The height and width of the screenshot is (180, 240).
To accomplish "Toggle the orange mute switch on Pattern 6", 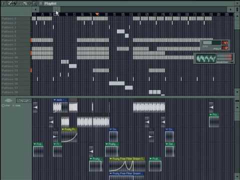I will coord(31,40).
